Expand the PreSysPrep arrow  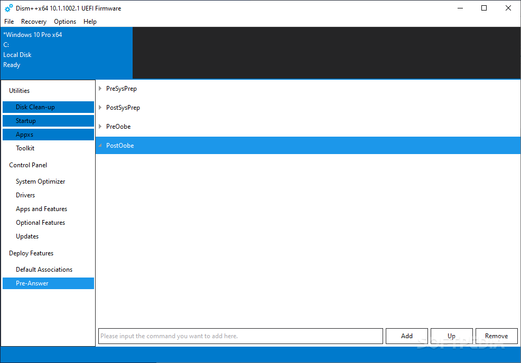click(x=100, y=89)
